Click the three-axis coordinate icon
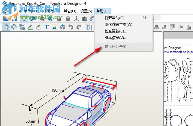 76,19
